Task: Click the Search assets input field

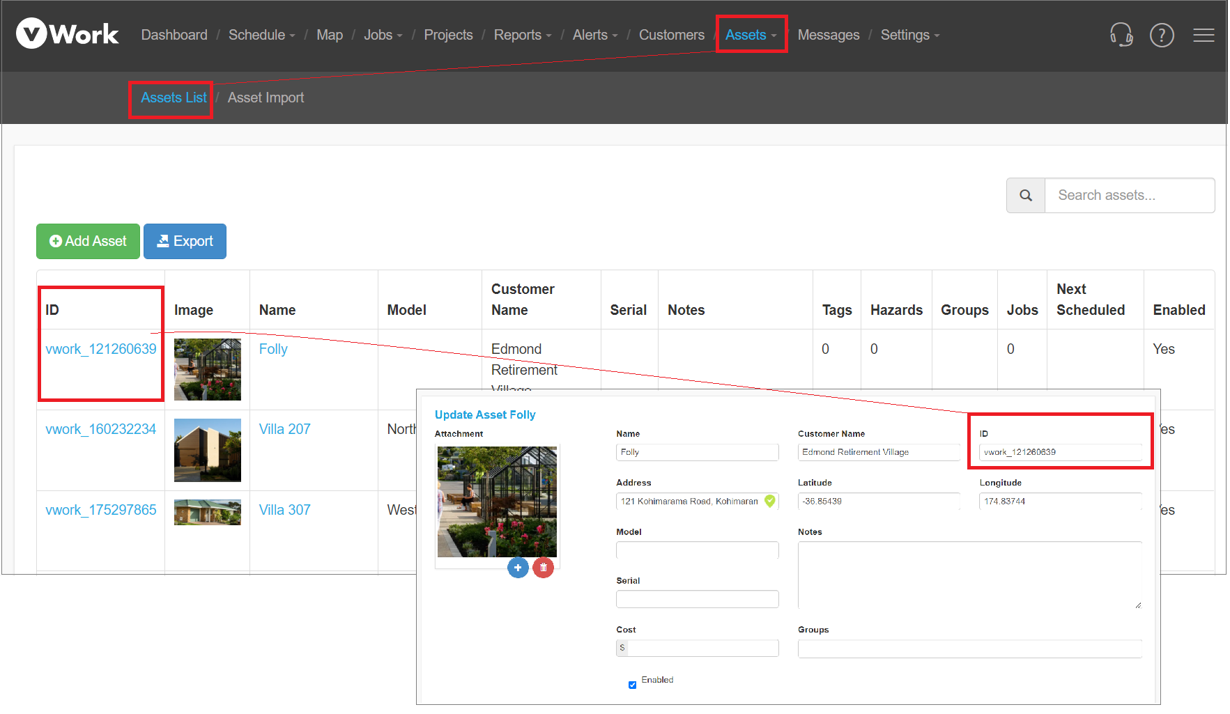Action: pos(1130,195)
